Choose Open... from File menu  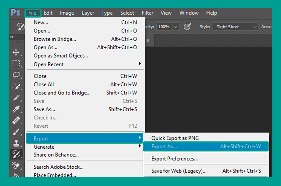[x=85, y=31]
